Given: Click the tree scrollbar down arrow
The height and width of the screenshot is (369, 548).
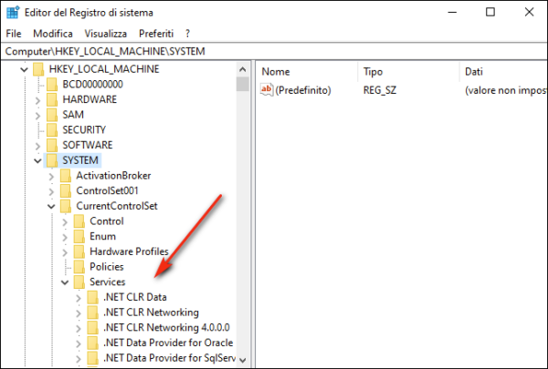Looking at the screenshot, I should 243,360.
